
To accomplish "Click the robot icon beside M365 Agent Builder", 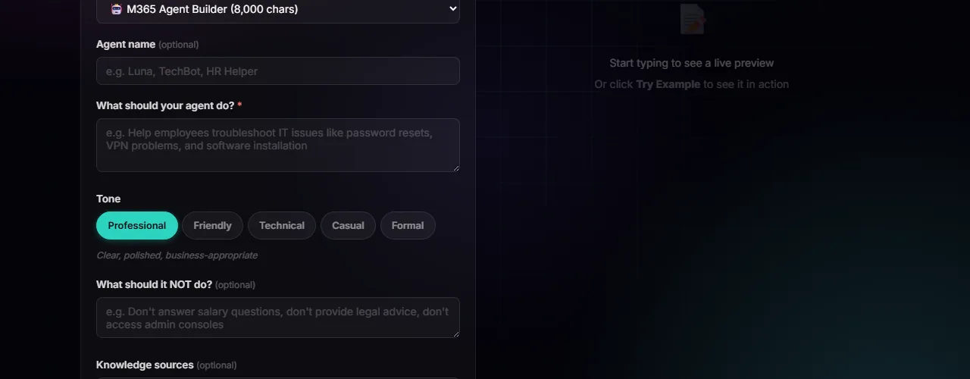I will click(x=116, y=9).
